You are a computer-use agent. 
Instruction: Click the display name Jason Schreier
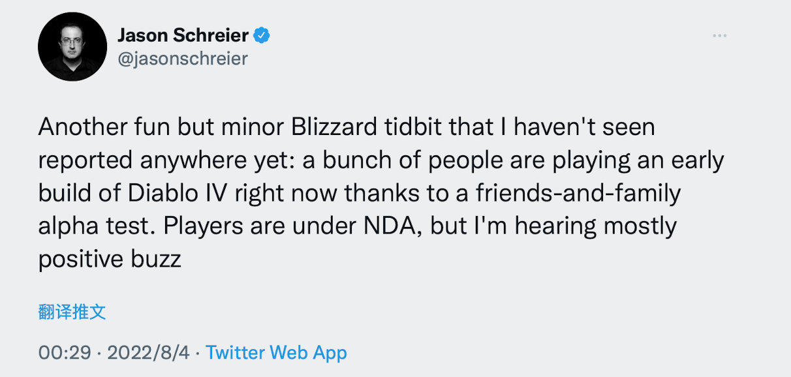pyautogui.click(x=183, y=35)
